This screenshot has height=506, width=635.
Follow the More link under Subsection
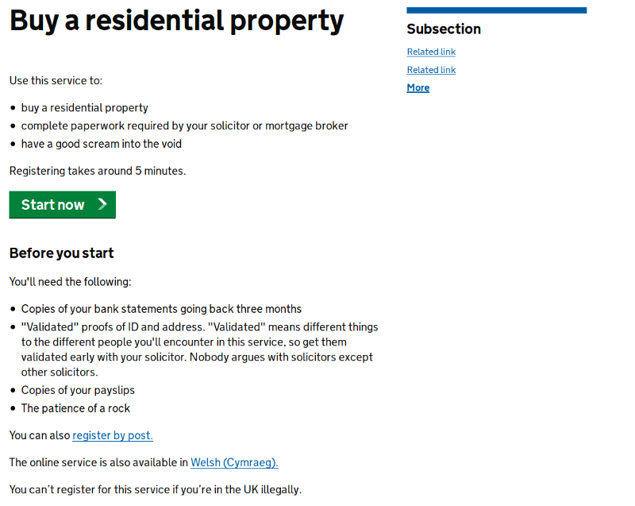point(418,88)
